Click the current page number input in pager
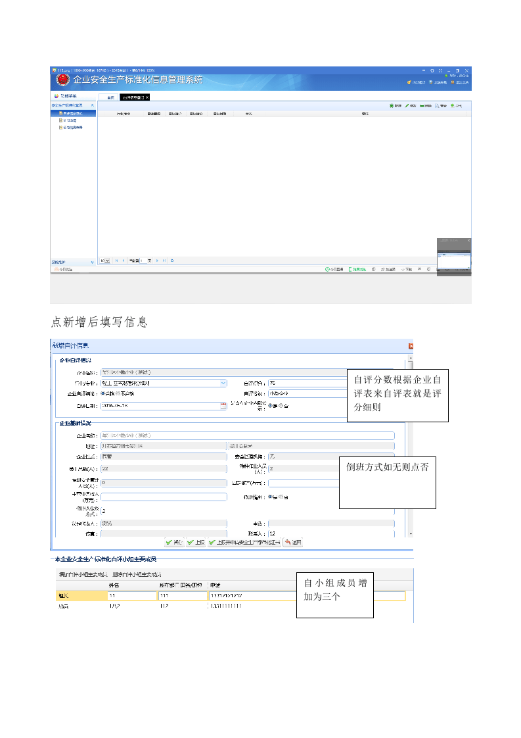The width and height of the screenshot is (521, 738). 143,260
